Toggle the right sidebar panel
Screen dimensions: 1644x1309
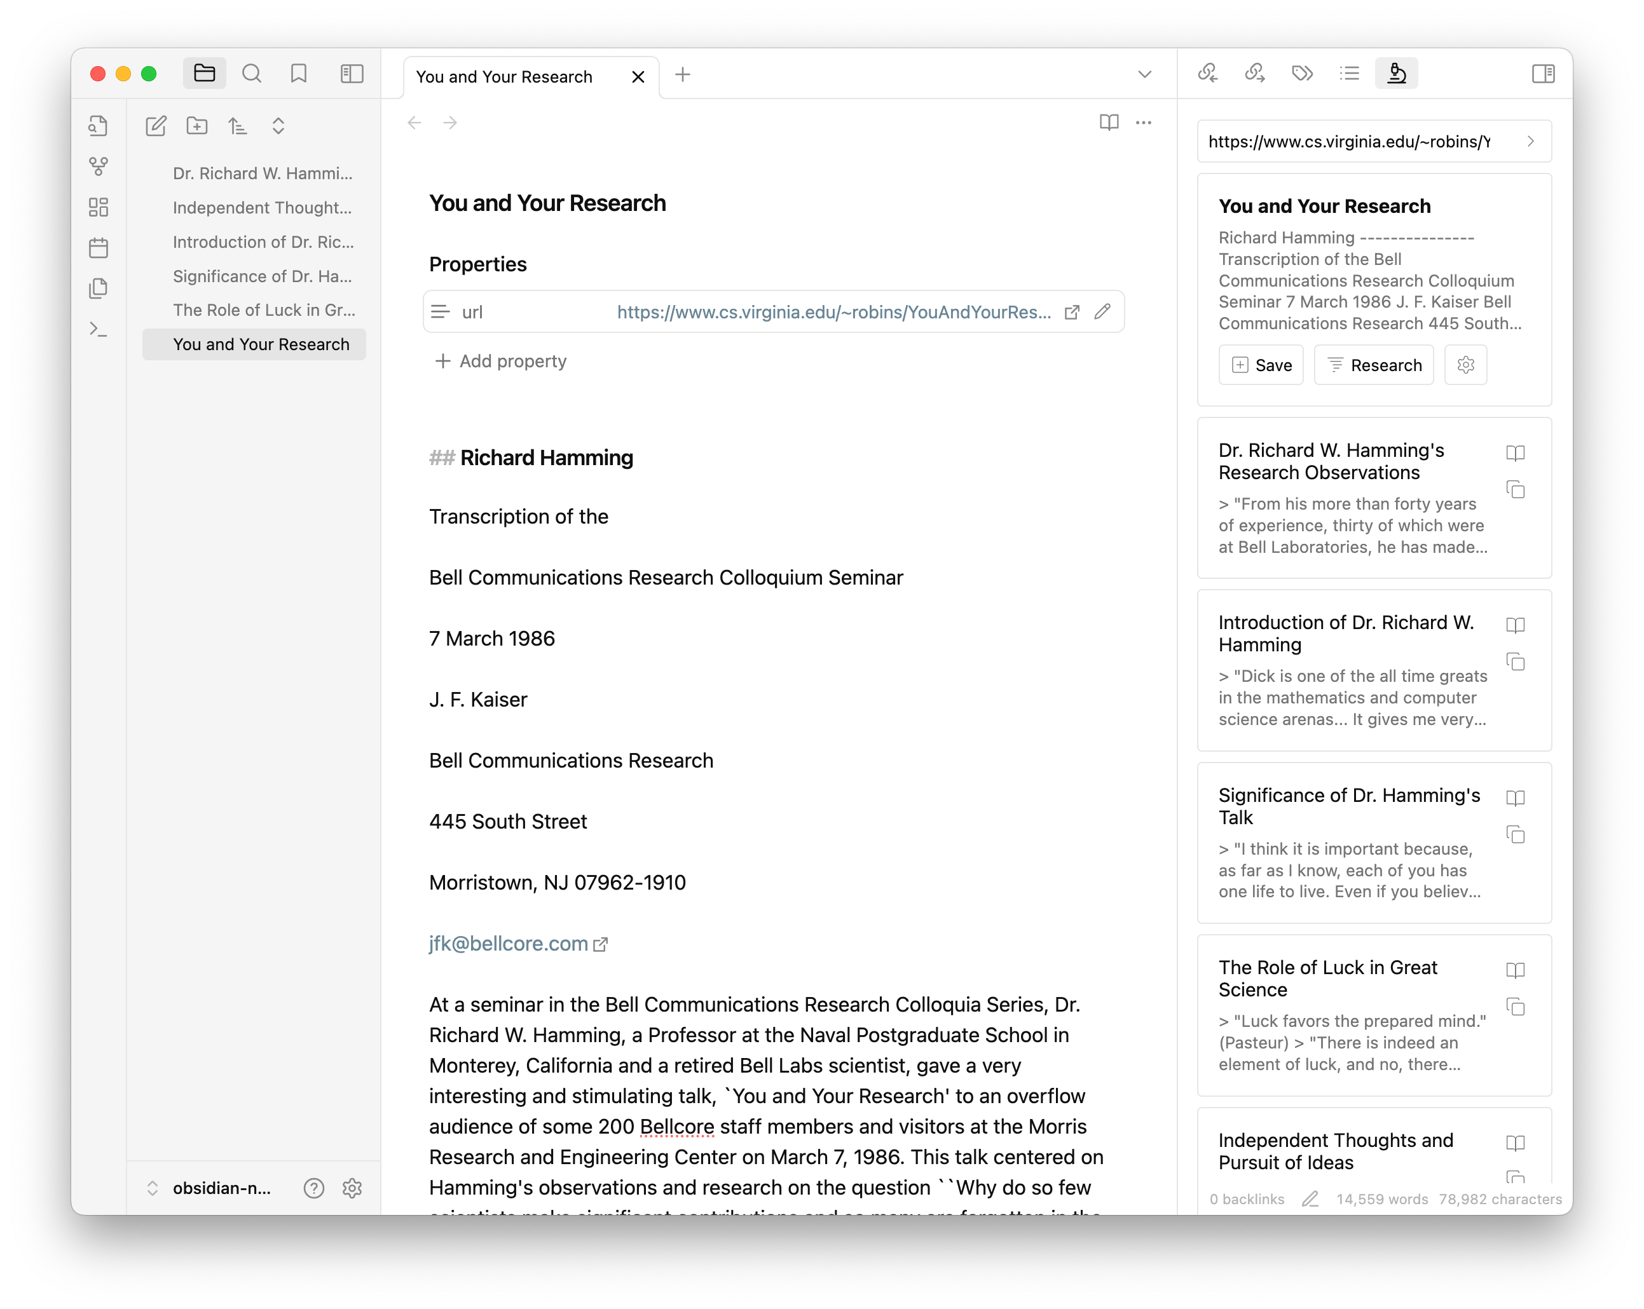(1542, 73)
